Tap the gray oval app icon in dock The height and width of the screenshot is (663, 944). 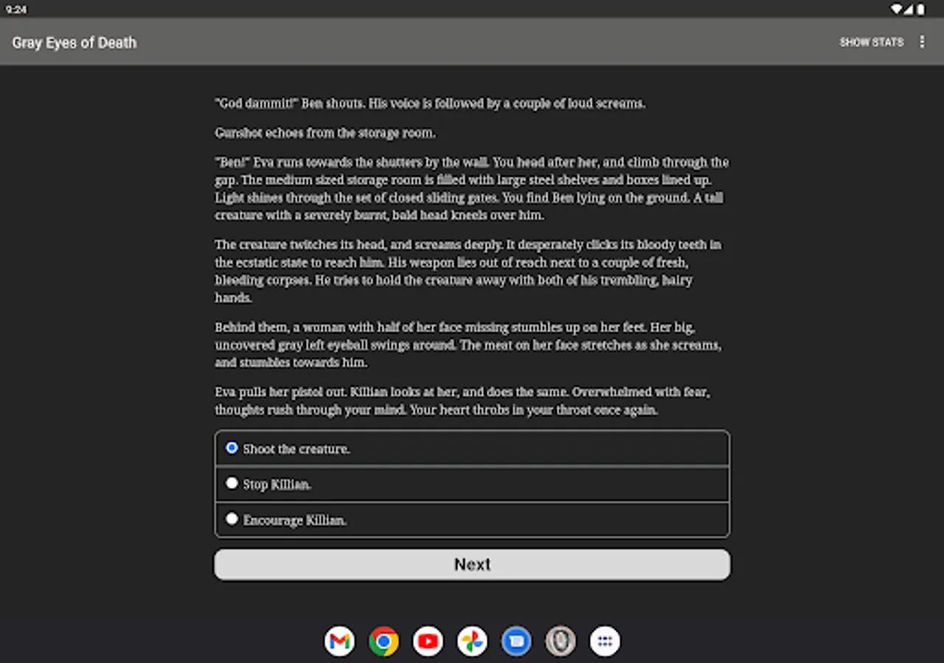(x=560, y=642)
